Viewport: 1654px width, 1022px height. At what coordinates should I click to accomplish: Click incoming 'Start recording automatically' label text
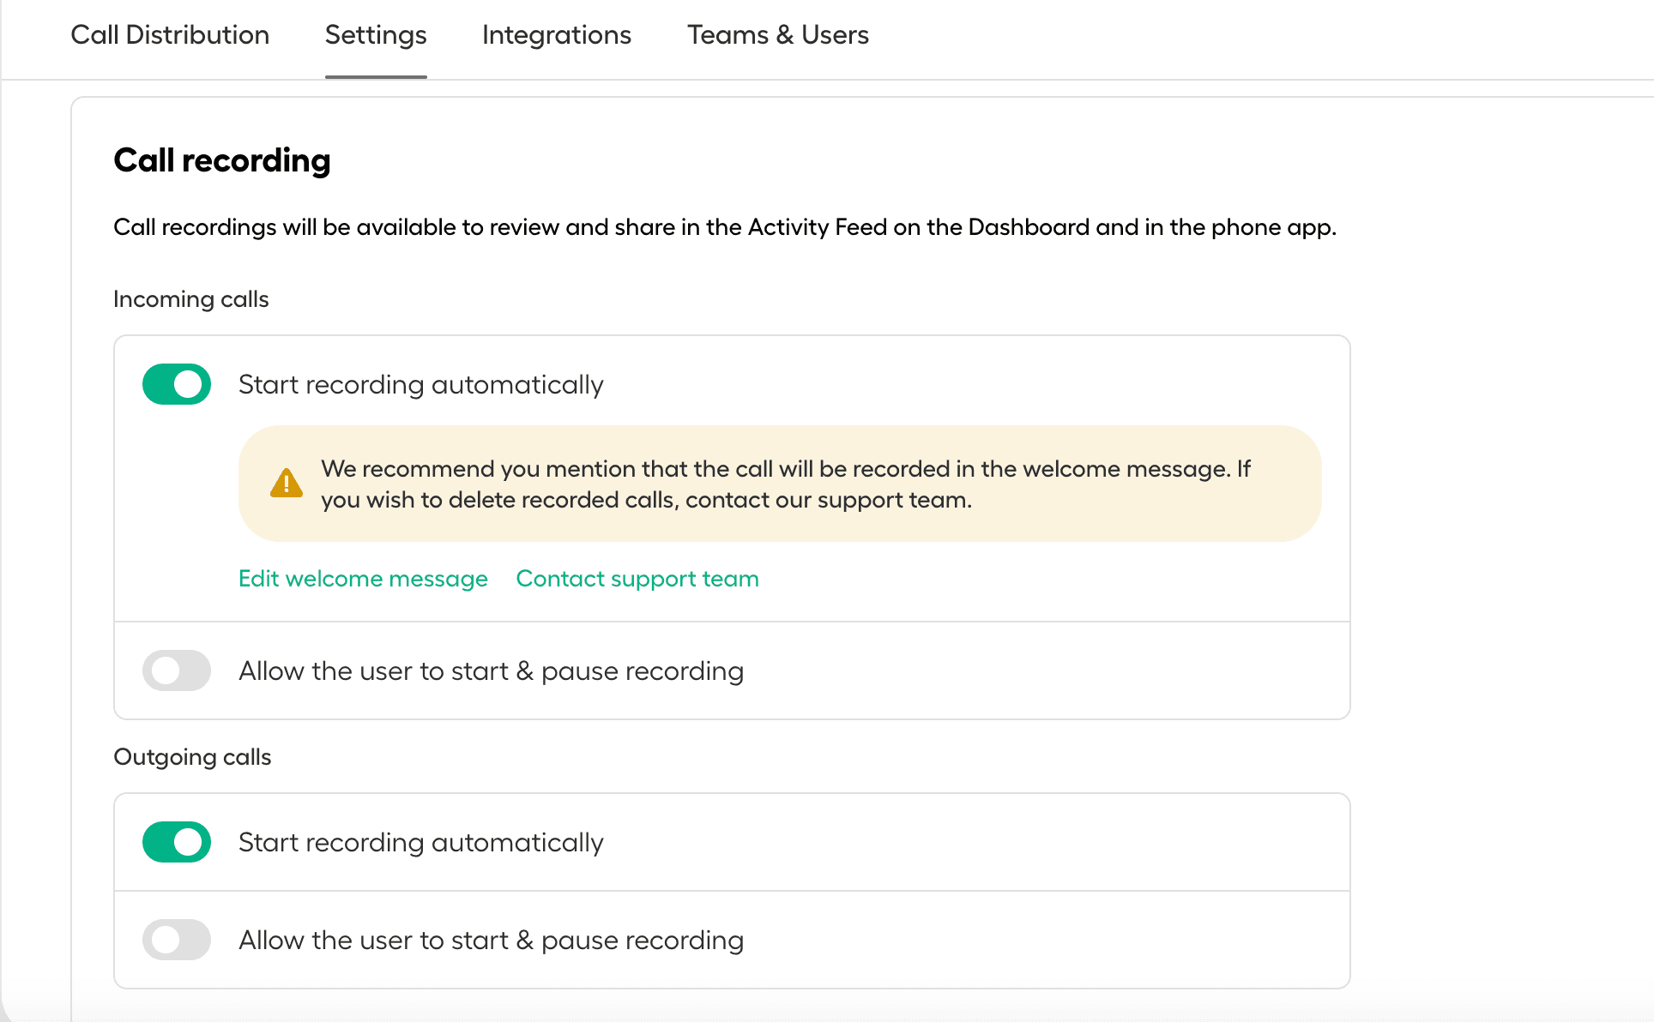tap(421, 385)
